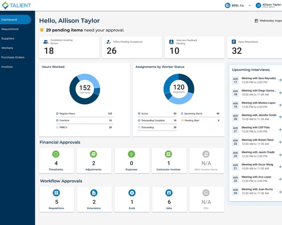Open Diego Gonza... meeting arrow
Screen dimensions: 282x225
pos(280,93)
